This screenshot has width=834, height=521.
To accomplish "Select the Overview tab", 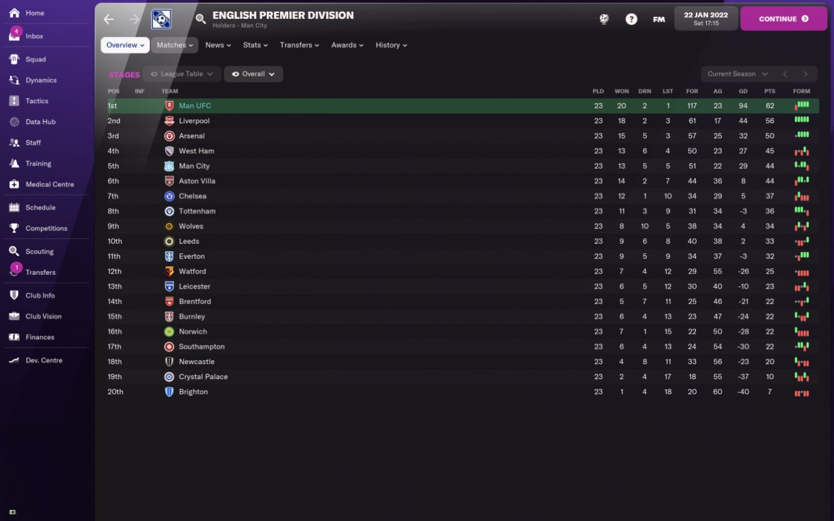I will pos(125,45).
